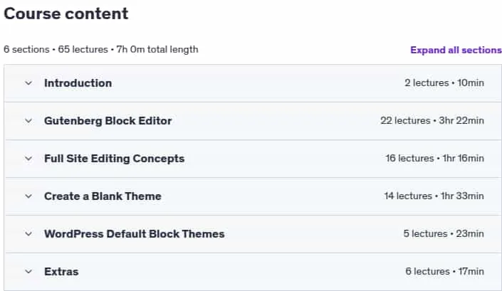Image resolution: width=502 pixels, height=291 pixels.
Task: Click '22 lectures • 3hr 22min' summary
Action: (432, 120)
